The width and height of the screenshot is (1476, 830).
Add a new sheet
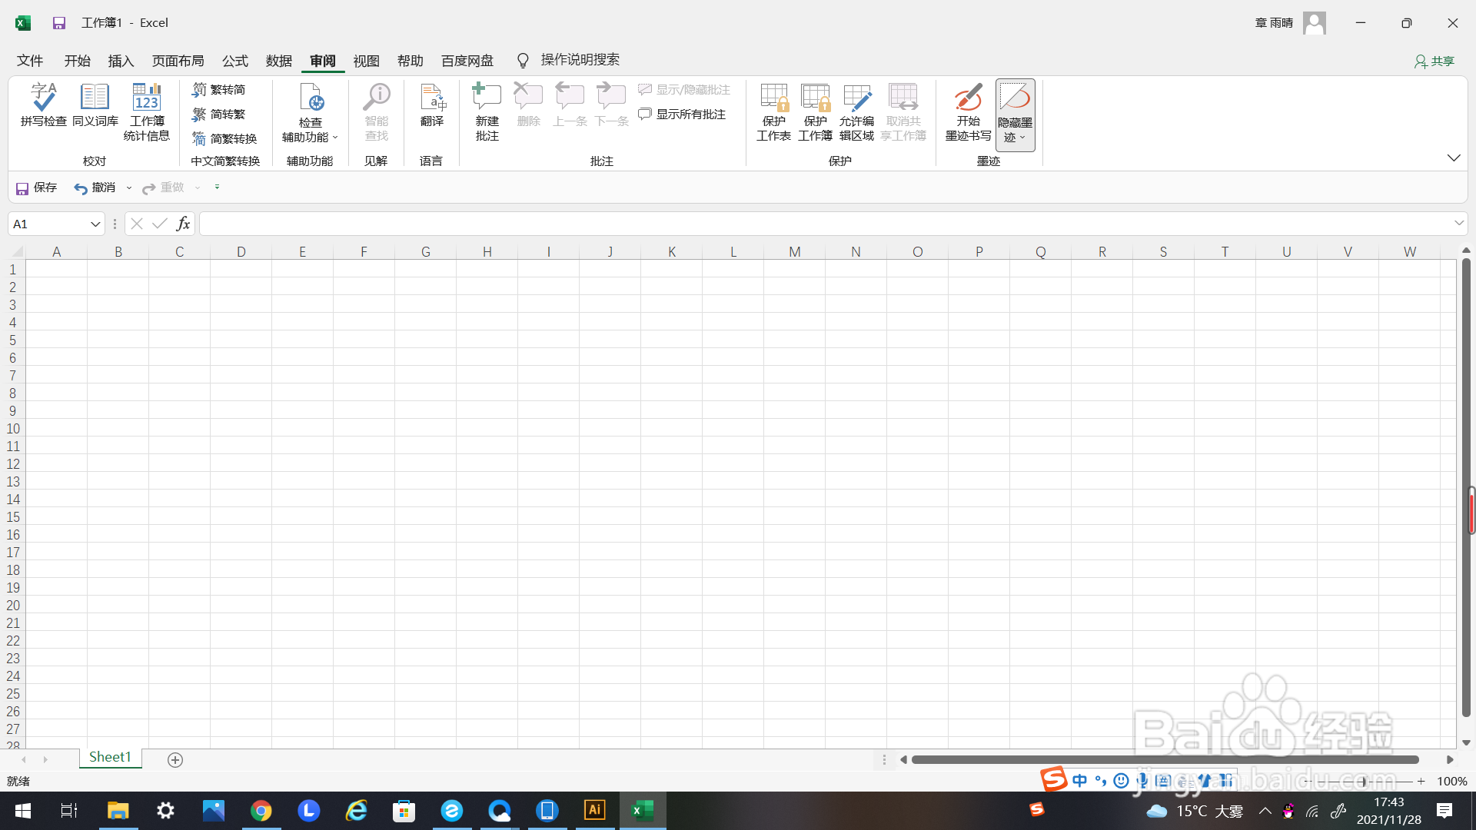[x=175, y=760]
